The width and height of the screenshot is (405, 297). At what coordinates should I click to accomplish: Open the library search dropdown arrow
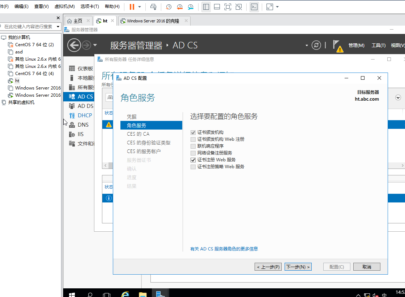click(58, 27)
